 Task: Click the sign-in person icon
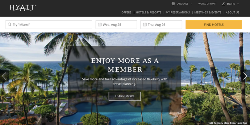coord(224,4)
